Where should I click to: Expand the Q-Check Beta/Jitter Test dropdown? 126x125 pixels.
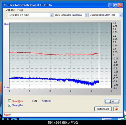coord(121,15)
